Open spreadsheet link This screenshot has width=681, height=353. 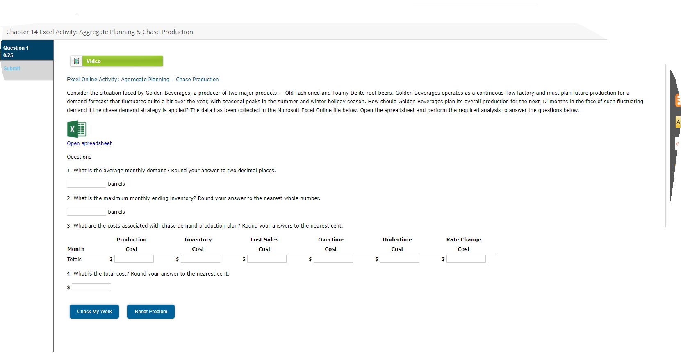pos(89,143)
